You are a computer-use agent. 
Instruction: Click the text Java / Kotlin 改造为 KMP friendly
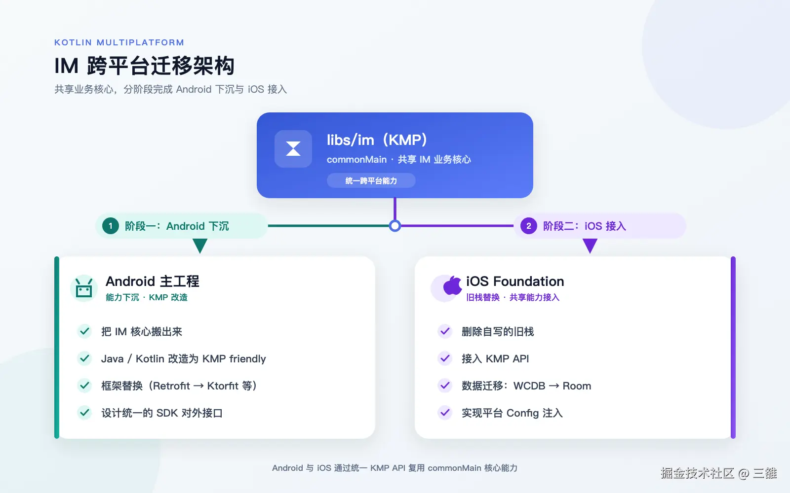183,358
